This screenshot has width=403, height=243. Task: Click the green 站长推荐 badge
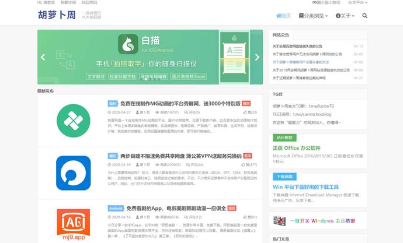[284, 138]
